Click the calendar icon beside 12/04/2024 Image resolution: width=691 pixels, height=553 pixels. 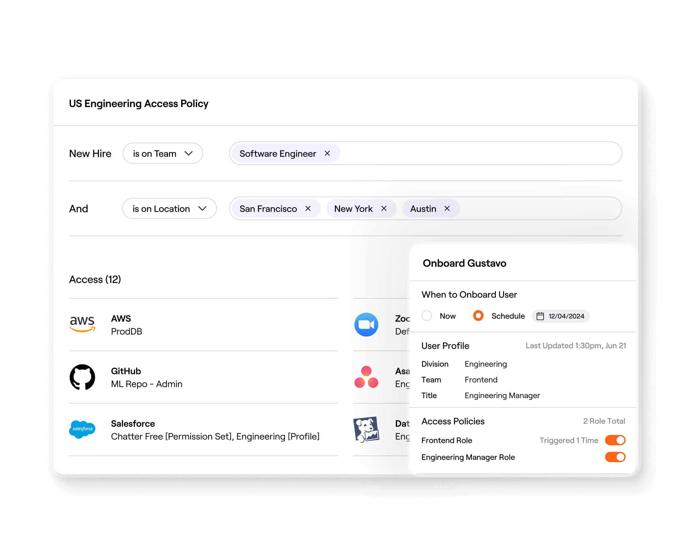(540, 316)
